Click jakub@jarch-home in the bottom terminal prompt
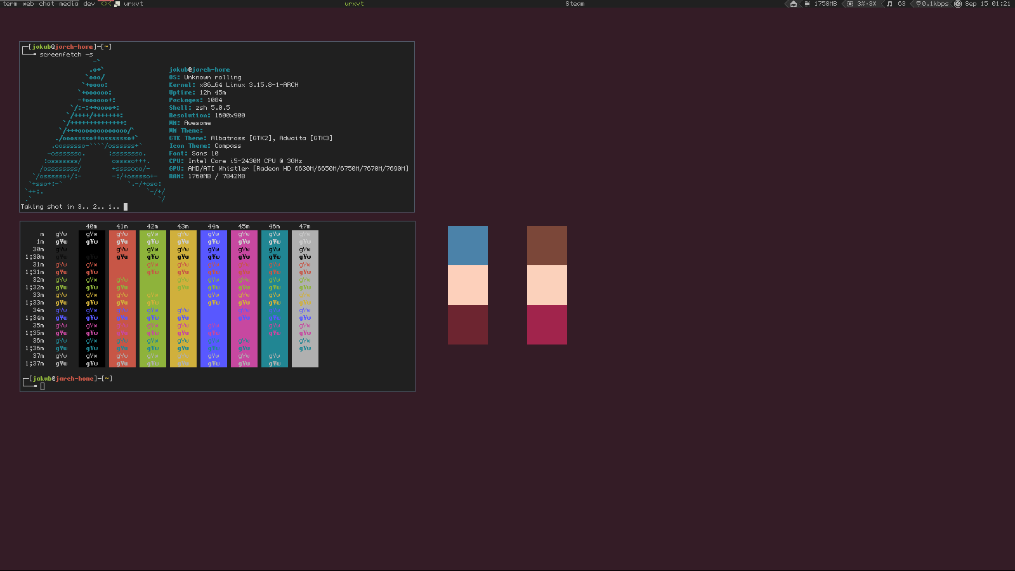 coord(63,379)
